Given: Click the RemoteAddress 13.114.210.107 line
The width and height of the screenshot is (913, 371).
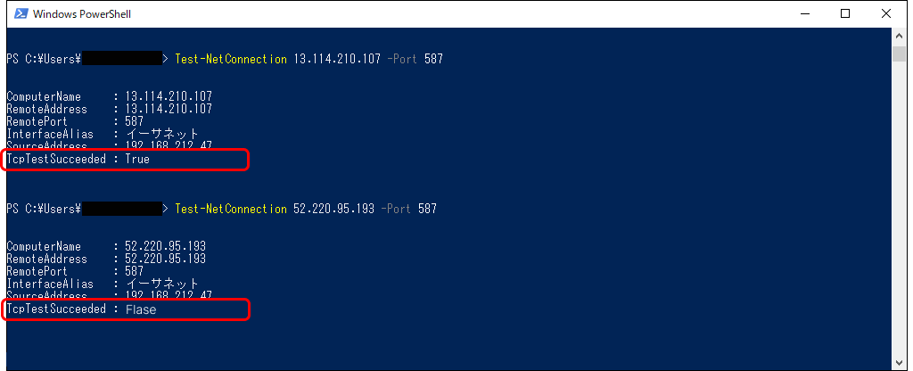Looking at the screenshot, I should click(110, 109).
